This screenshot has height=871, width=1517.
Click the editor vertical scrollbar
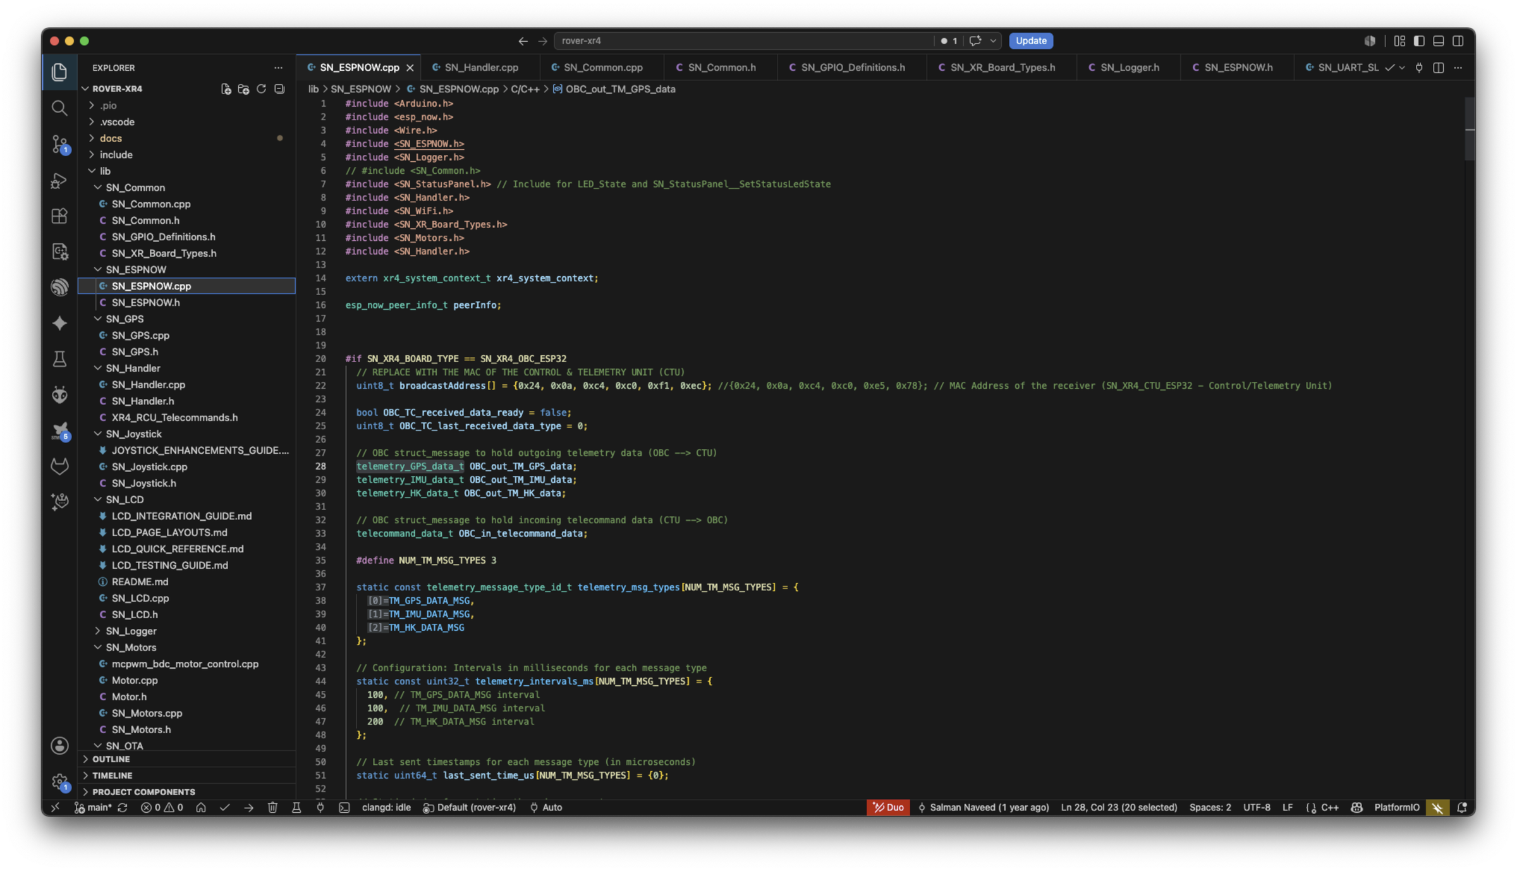[1470, 130]
